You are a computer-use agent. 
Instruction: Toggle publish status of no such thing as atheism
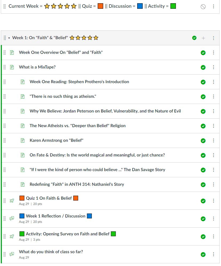tap(203, 97)
